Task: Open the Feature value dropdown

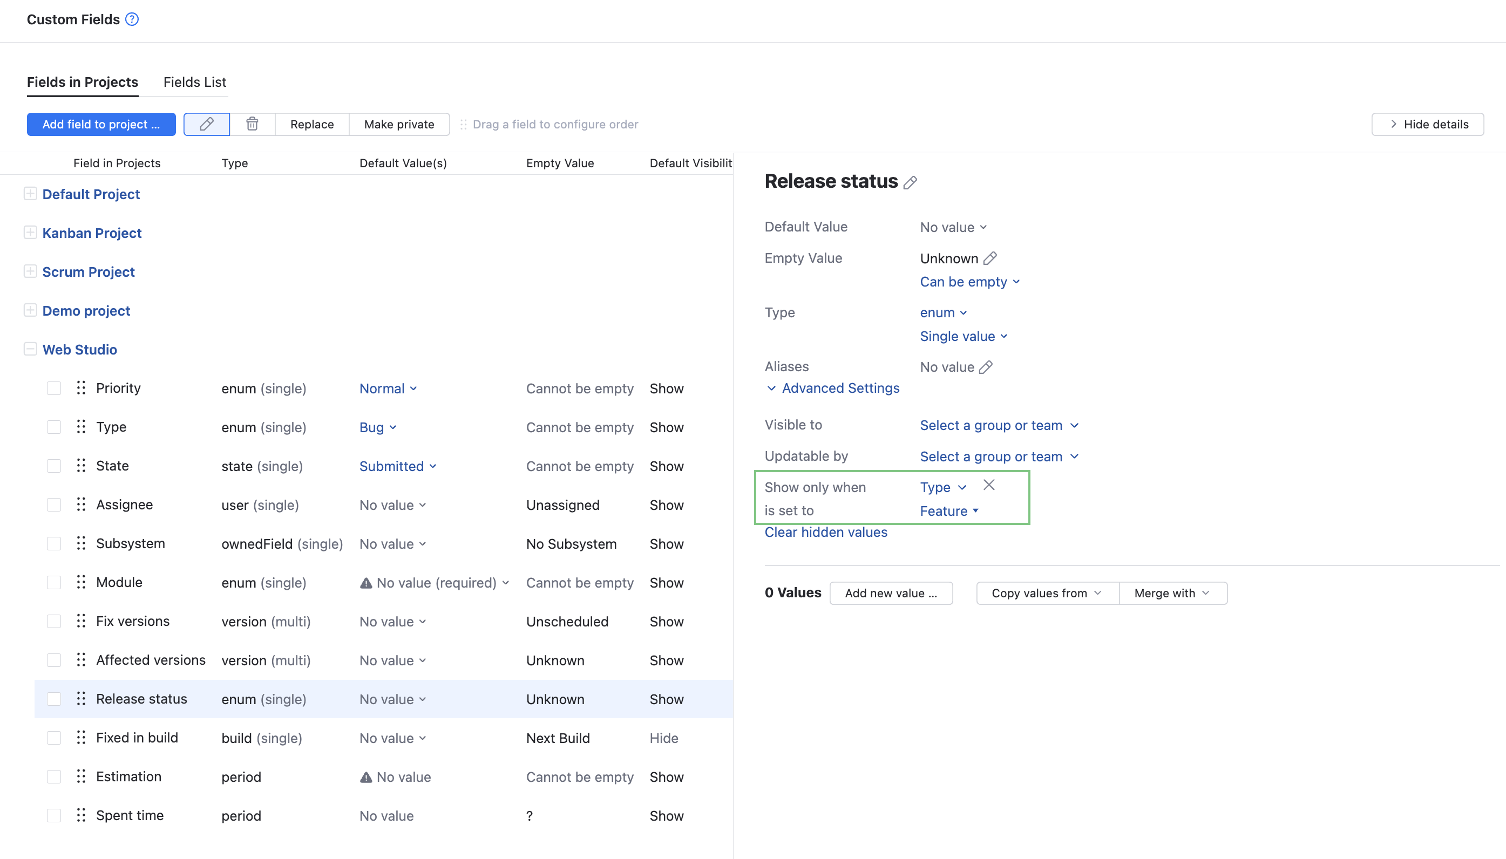Action: coord(949,511)
